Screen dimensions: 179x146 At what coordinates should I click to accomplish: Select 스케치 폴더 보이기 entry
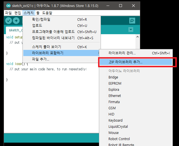point(62,47)
